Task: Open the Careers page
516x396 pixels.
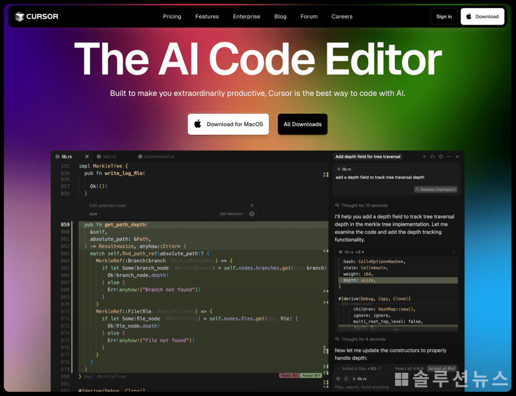Action: 342,17
